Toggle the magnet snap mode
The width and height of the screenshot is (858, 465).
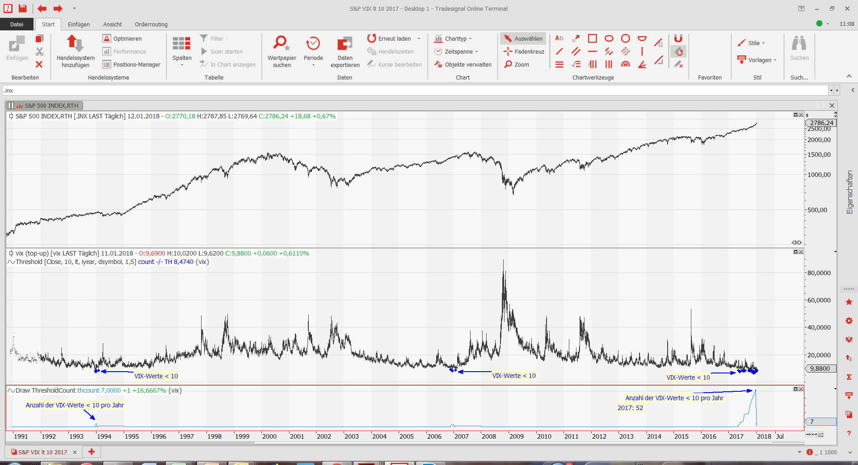click(678, 38)
